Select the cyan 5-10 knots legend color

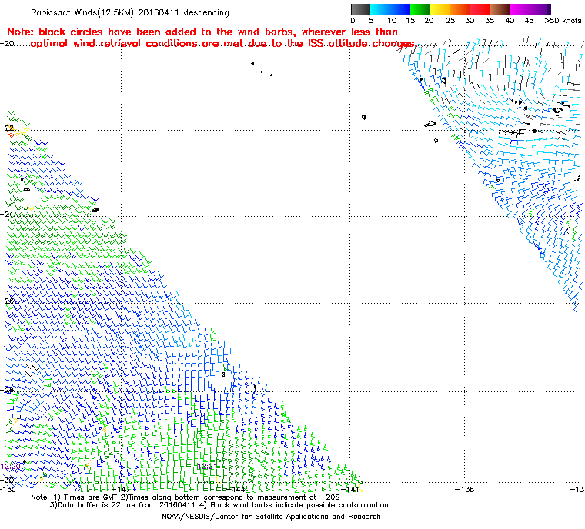[380, 9]
